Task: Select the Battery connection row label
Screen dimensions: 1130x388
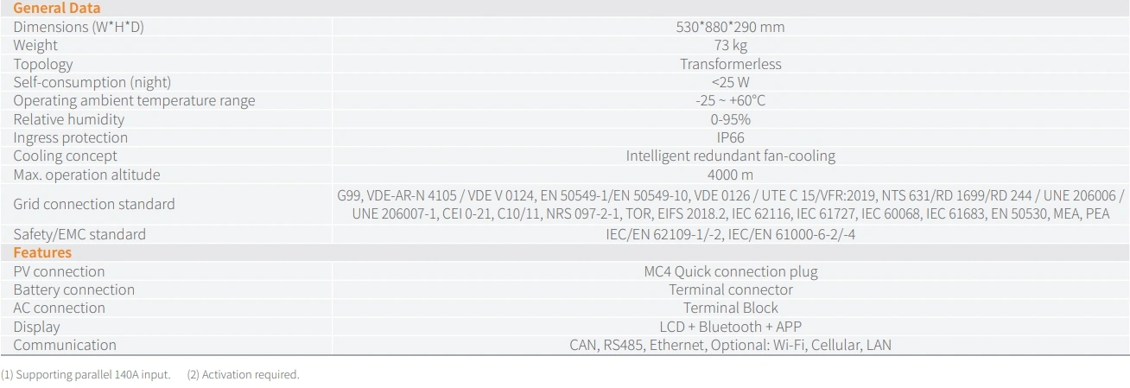Action: pyautogui.click(x=74, y=289)
